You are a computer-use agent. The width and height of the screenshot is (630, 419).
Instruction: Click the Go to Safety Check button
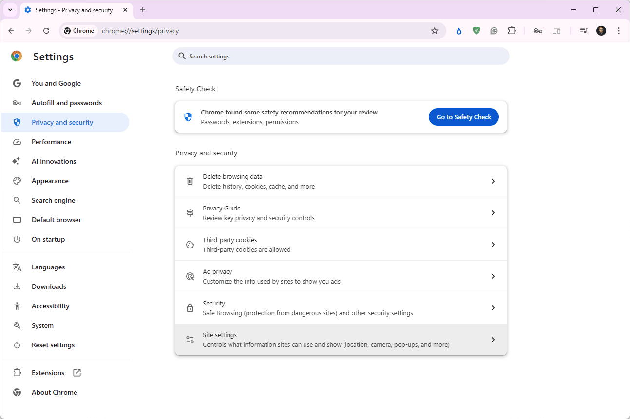(x=463, y=117)
